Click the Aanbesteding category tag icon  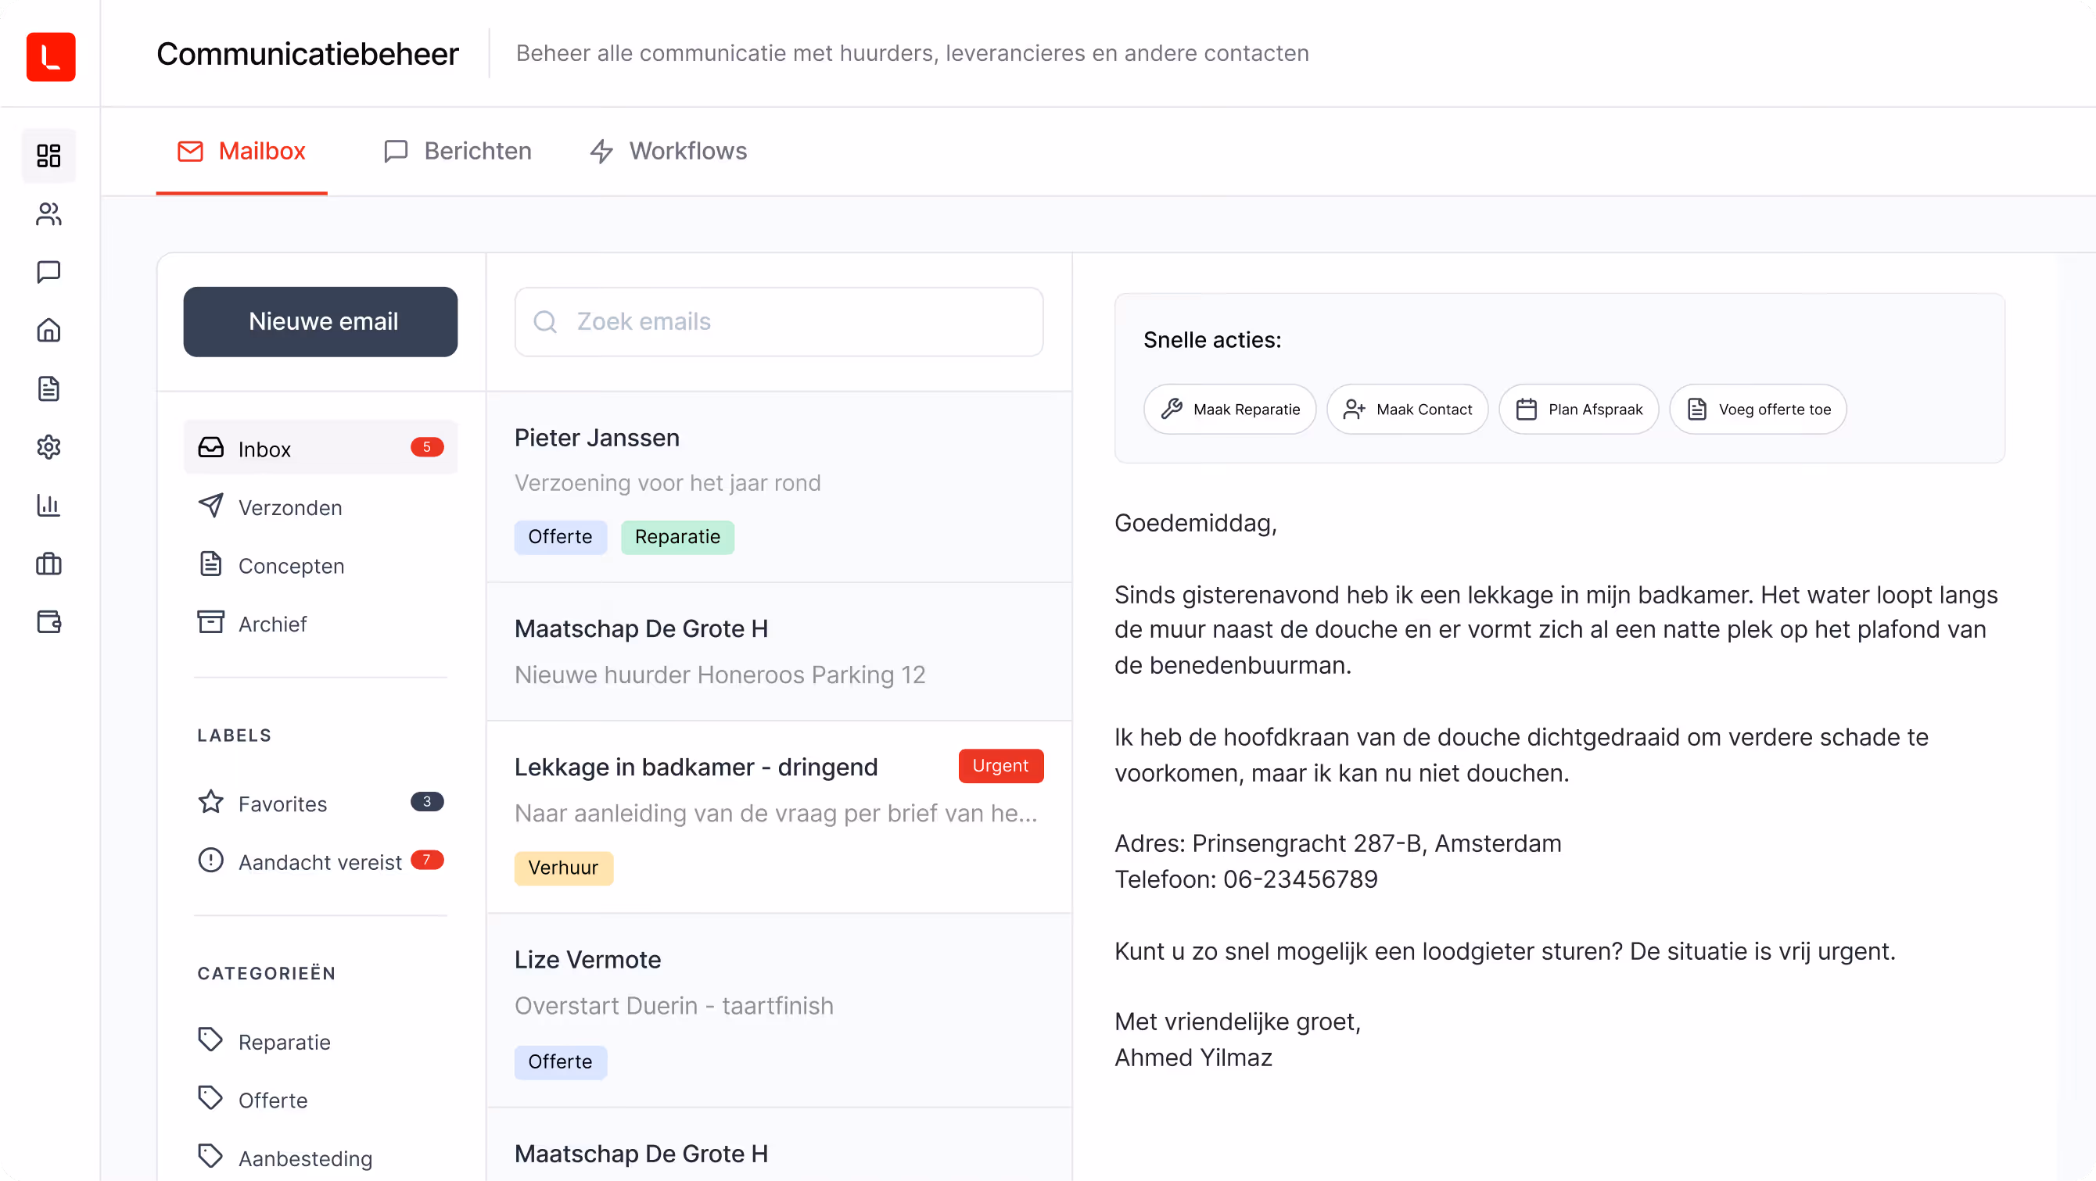(x=210, y=1156)
